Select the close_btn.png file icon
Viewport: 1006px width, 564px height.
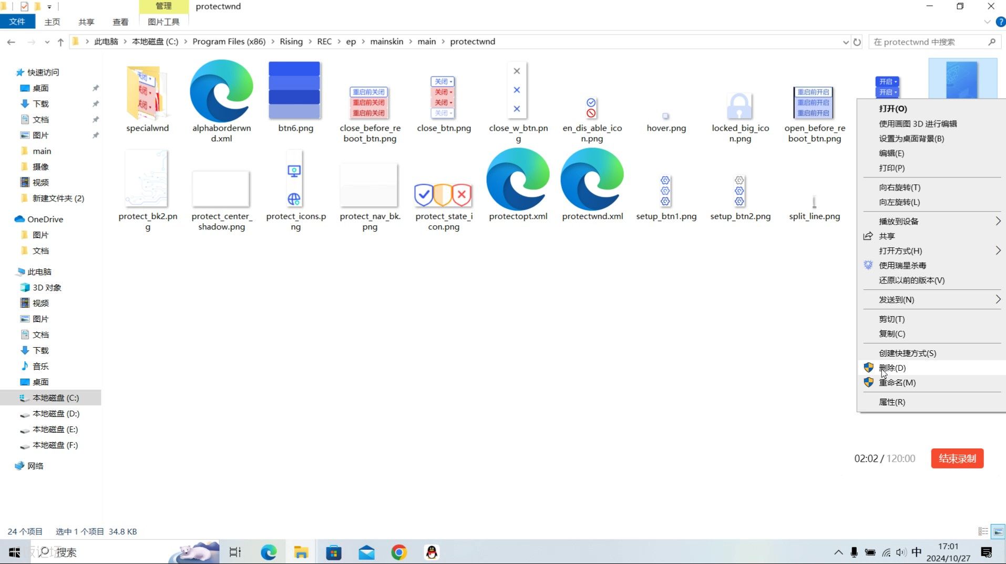[x=443, y=97]
